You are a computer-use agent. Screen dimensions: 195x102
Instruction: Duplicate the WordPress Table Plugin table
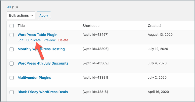33,40
